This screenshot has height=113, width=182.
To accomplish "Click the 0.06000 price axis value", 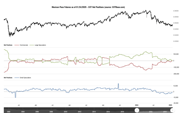I will tap(176, 11).
